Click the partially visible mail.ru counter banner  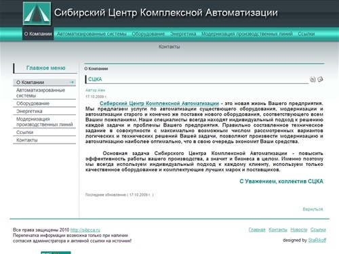coord(56,253)
